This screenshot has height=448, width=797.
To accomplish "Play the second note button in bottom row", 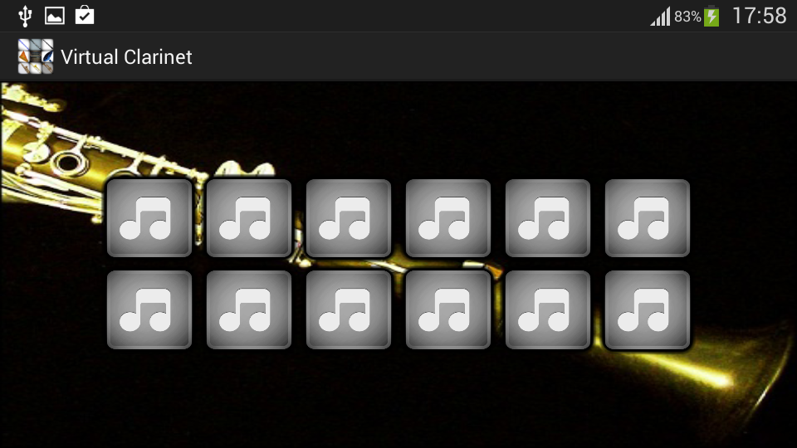I will (249, 309).
